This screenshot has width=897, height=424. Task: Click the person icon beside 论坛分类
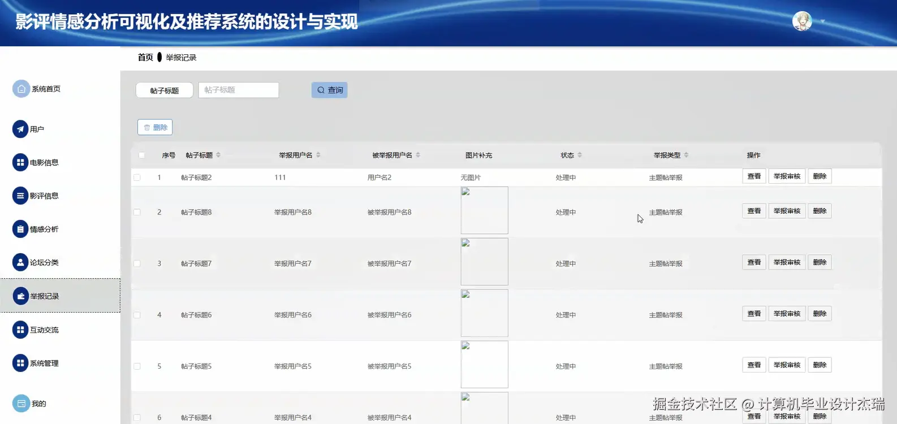coord(20,262)
